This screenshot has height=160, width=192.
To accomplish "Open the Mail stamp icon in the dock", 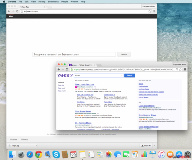I will point(47,154).
